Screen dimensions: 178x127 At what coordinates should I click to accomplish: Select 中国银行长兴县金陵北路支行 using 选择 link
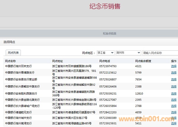click(174, 100)
